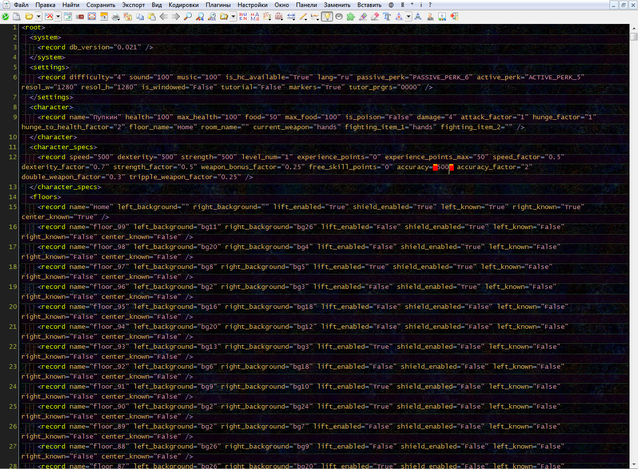Image resolution: width=639 pixels, height=469 pixels.
Task: Expand the dropdown next to the folder search icon
Action: coord(233,16)
